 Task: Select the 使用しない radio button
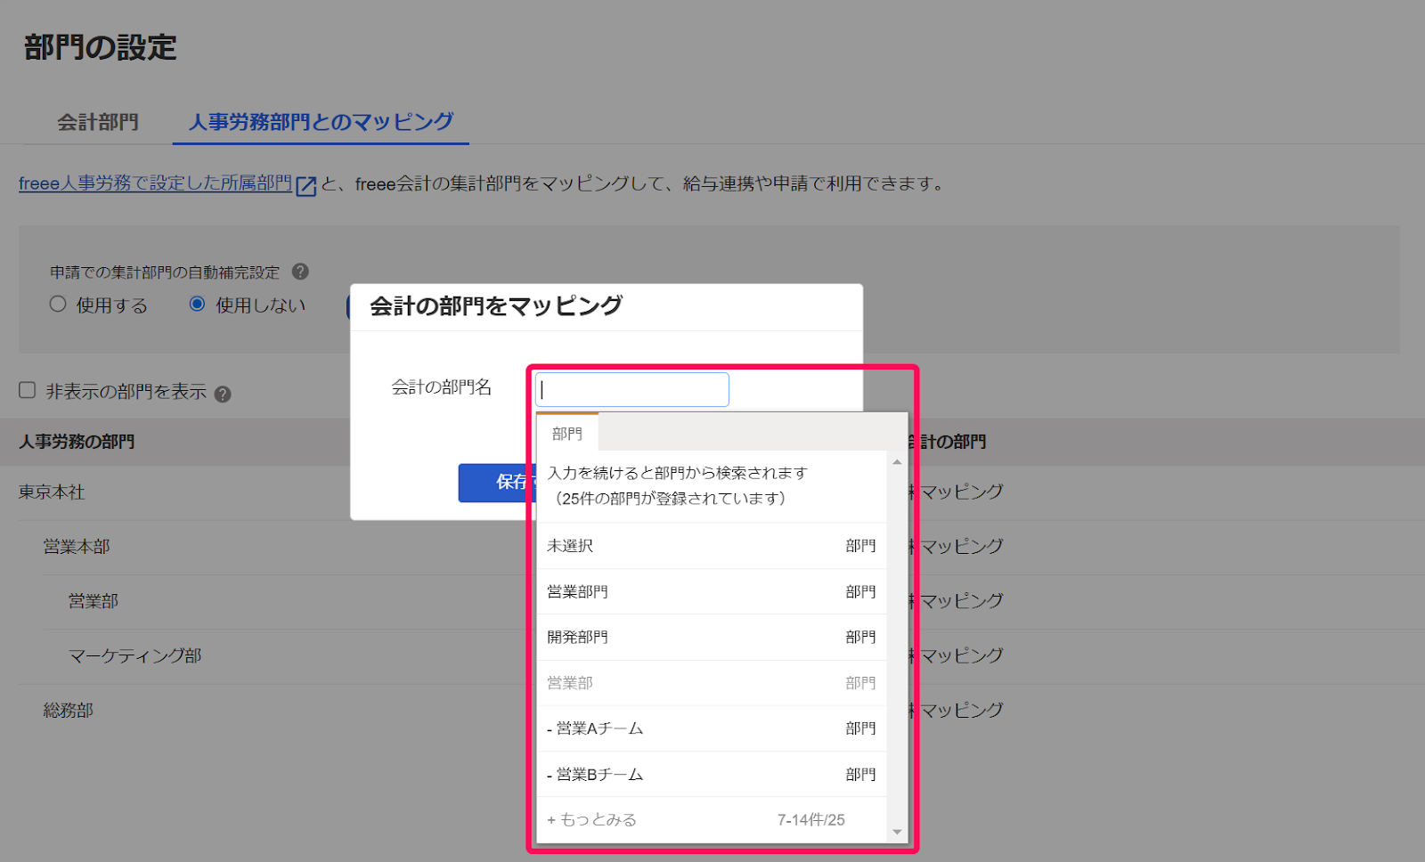198,305
